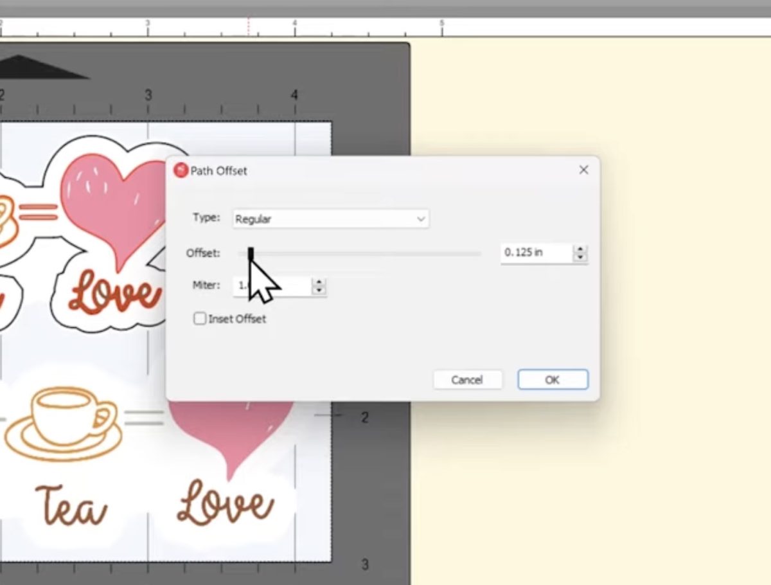Increase the Miter value with up arrow
The height and width of the screenshot is (585, 771).
[319, 282]
